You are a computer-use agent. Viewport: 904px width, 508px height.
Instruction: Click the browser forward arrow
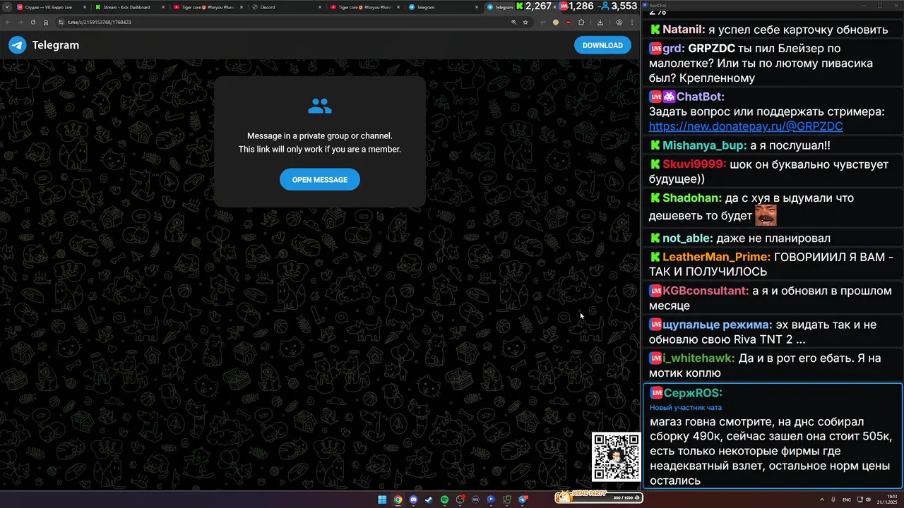click(x=20, y=22)
